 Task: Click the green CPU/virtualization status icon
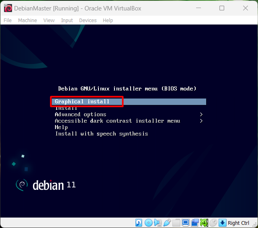[x=204, y=223]
